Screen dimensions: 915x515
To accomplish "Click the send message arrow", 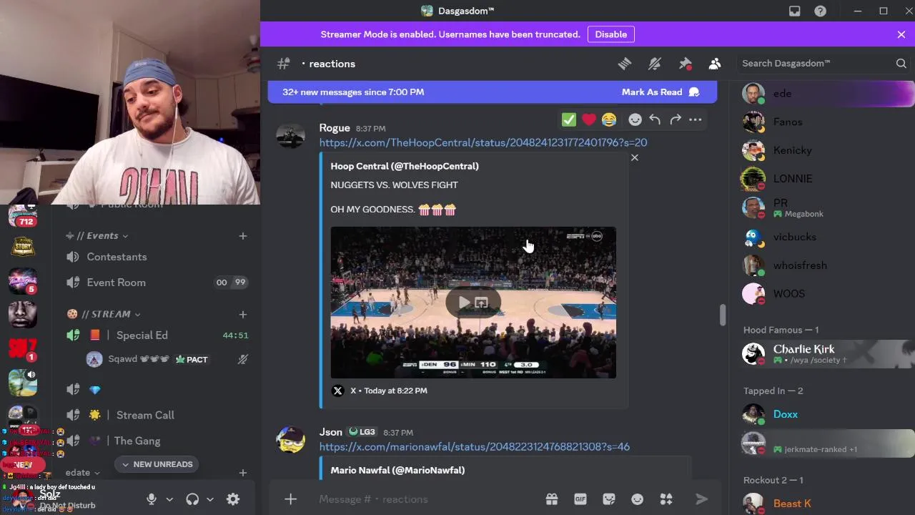I will tap(702, 499).
